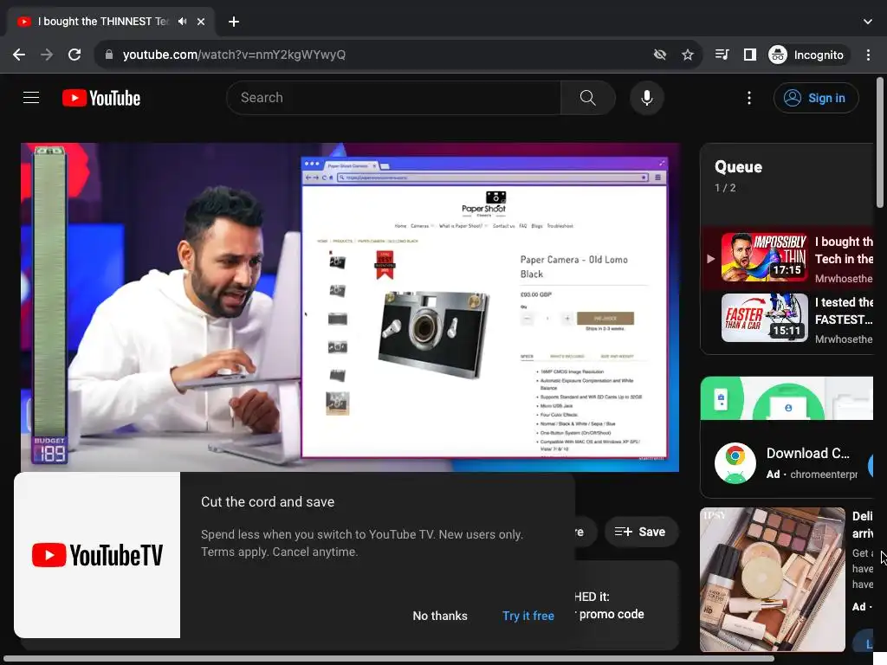The image size is (887, 665).
Task: Open the media controls icon in the toolbar
Action: click(722, 55)
